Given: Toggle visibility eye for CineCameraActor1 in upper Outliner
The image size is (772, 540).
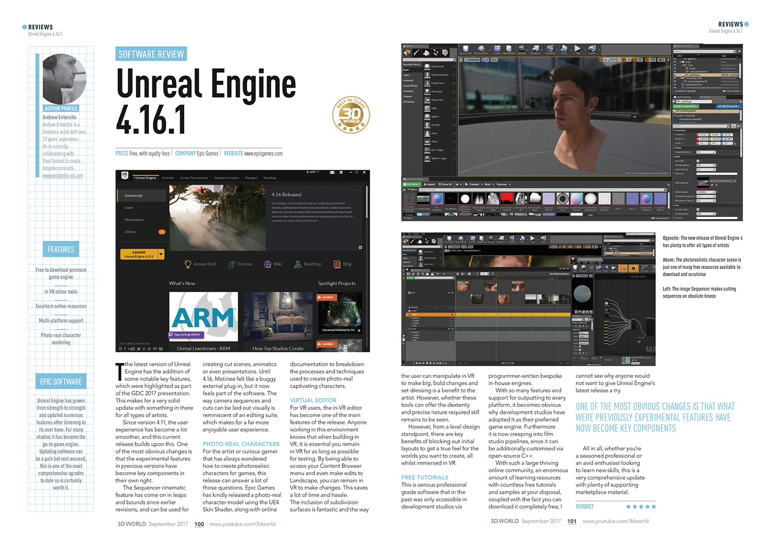Looking at the screenshot, I should (x=675, y=71).
